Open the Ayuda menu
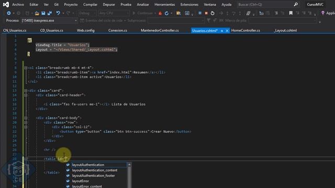335x188 pixels. (227, 5)
